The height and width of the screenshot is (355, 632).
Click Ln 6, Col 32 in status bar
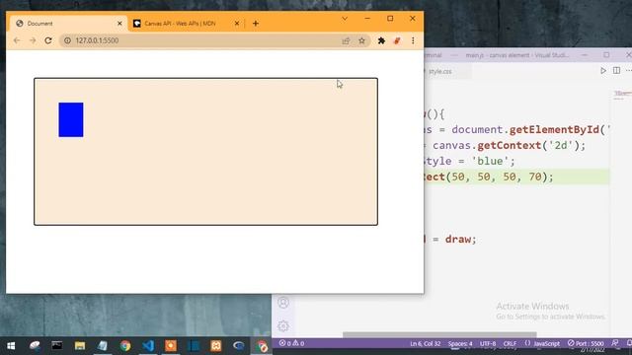point(425,344)
